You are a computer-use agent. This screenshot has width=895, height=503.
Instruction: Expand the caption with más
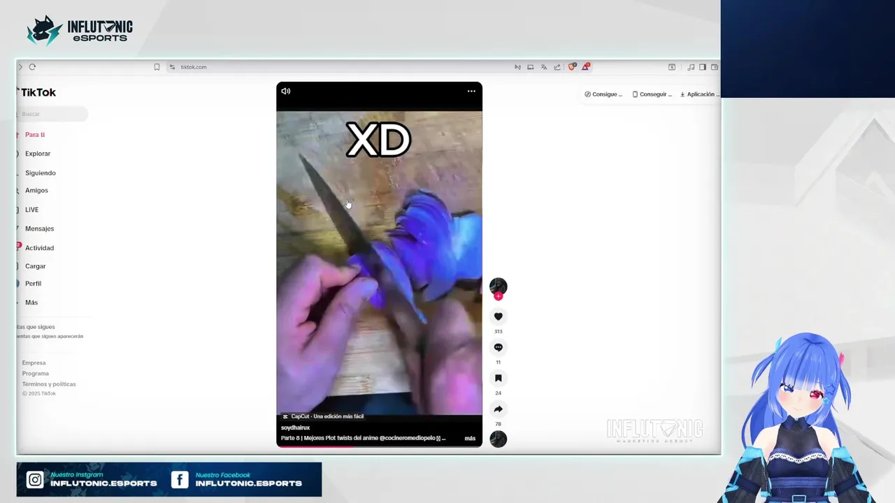point(470,439)
